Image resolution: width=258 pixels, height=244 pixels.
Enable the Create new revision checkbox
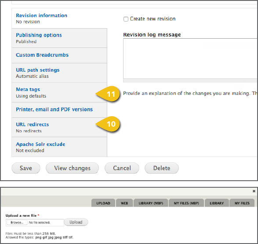[x=126, y=19]
